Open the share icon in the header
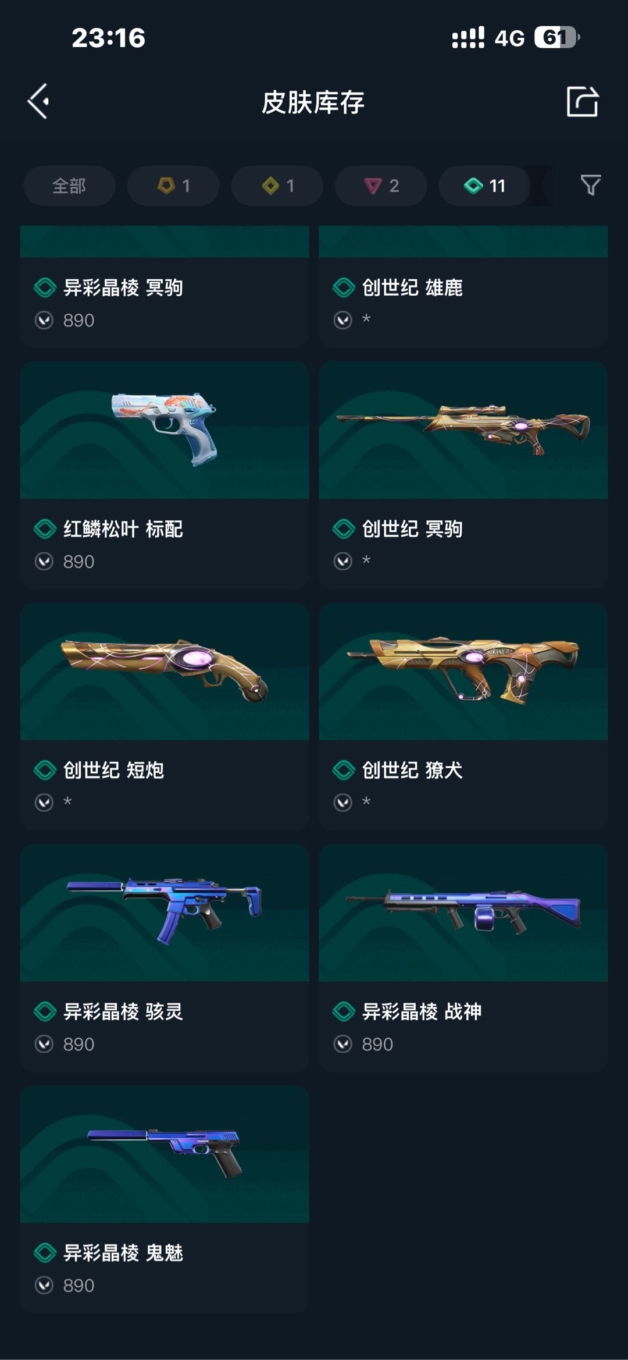 click(x=582, y=102)
